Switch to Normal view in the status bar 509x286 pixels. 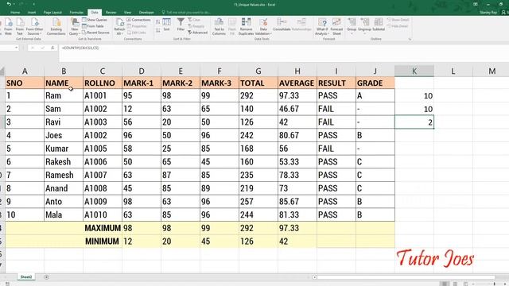click(x=445, y=284)
